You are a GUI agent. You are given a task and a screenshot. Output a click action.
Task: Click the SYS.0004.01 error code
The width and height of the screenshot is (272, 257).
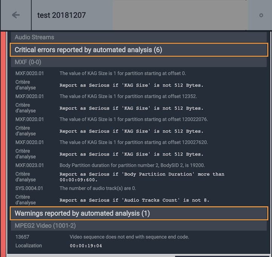(x=29, y=188)
